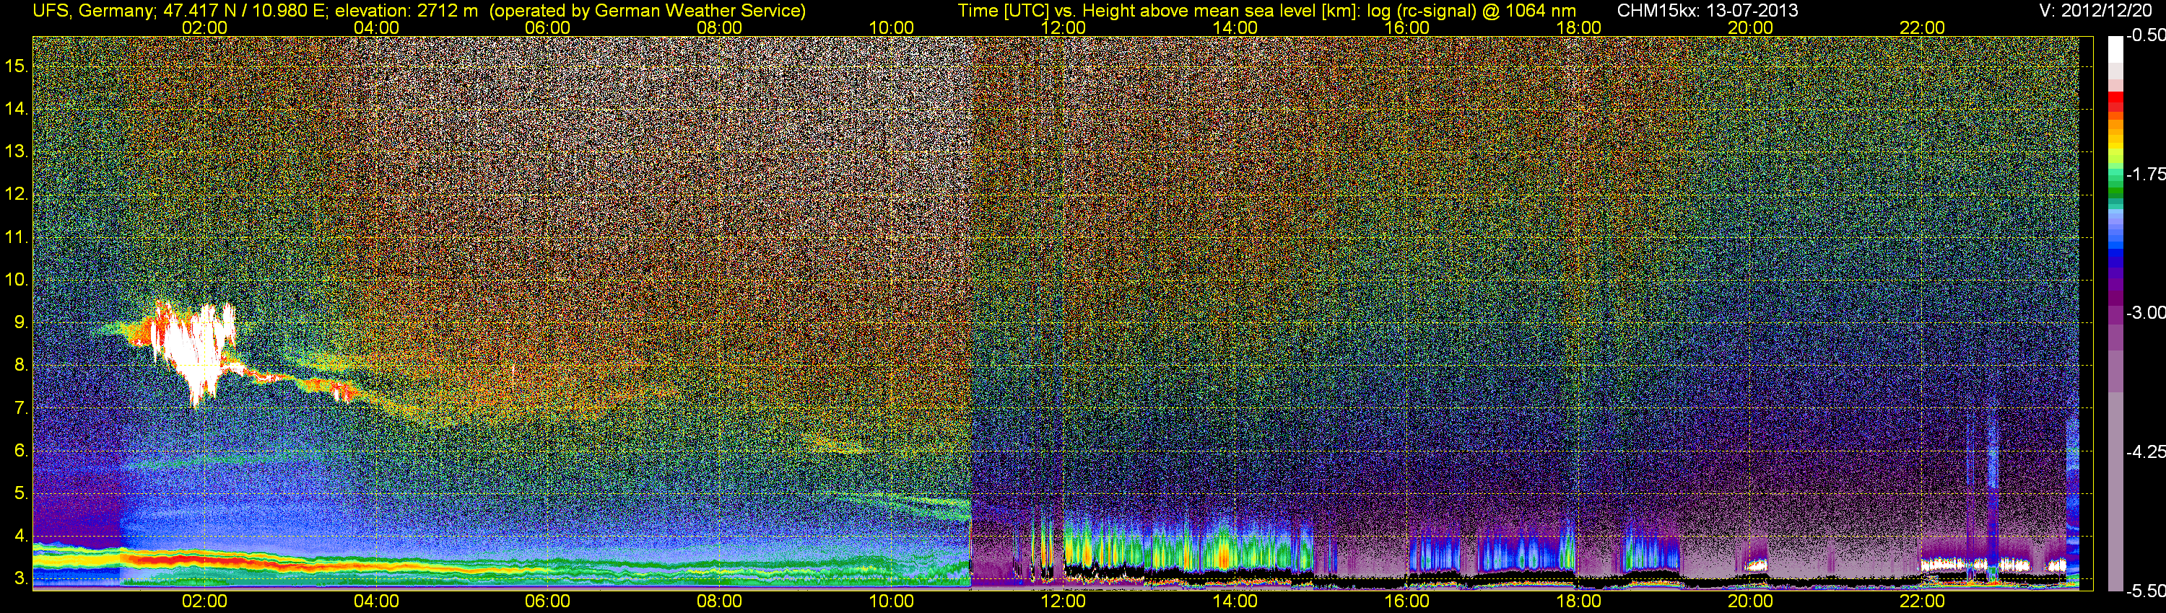Click the 4. km label on the height axis

pyautogui.click(x=21, y=536)
